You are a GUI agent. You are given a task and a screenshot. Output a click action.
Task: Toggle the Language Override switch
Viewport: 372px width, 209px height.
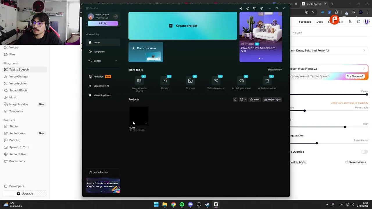click(x=364, y=152)
